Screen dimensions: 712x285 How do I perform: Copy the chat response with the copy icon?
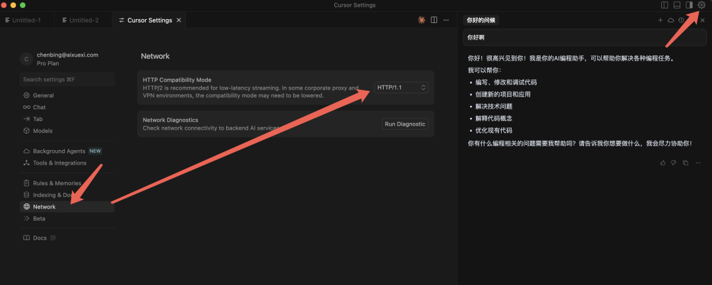(686, 163)
